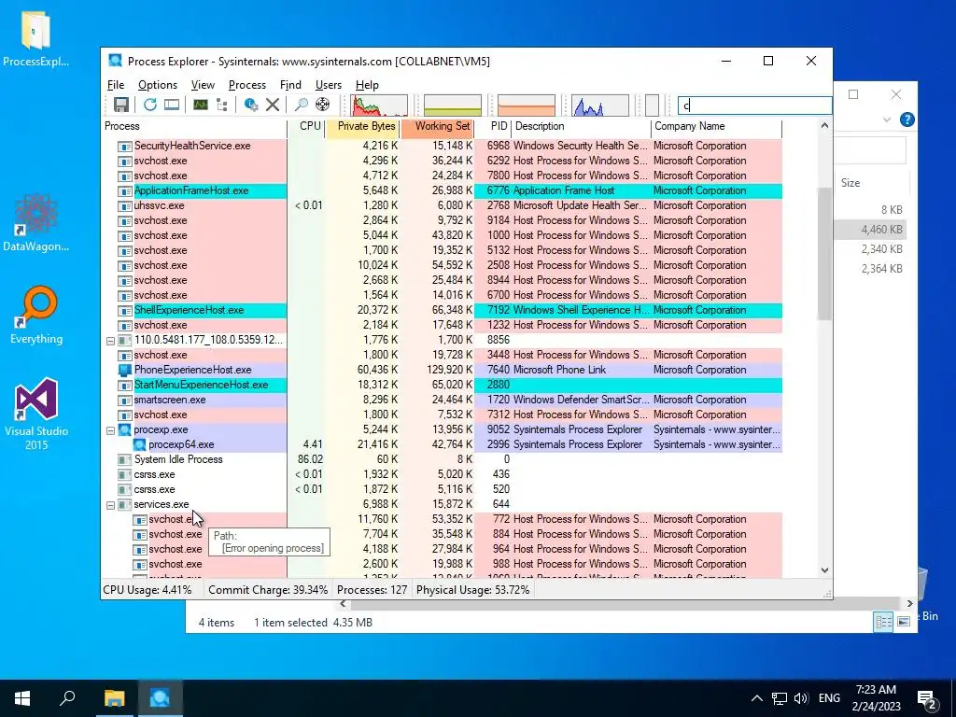The image size is (956, 717).
Task: Select the uhssvc.exe process
Action: pos(442,205)
